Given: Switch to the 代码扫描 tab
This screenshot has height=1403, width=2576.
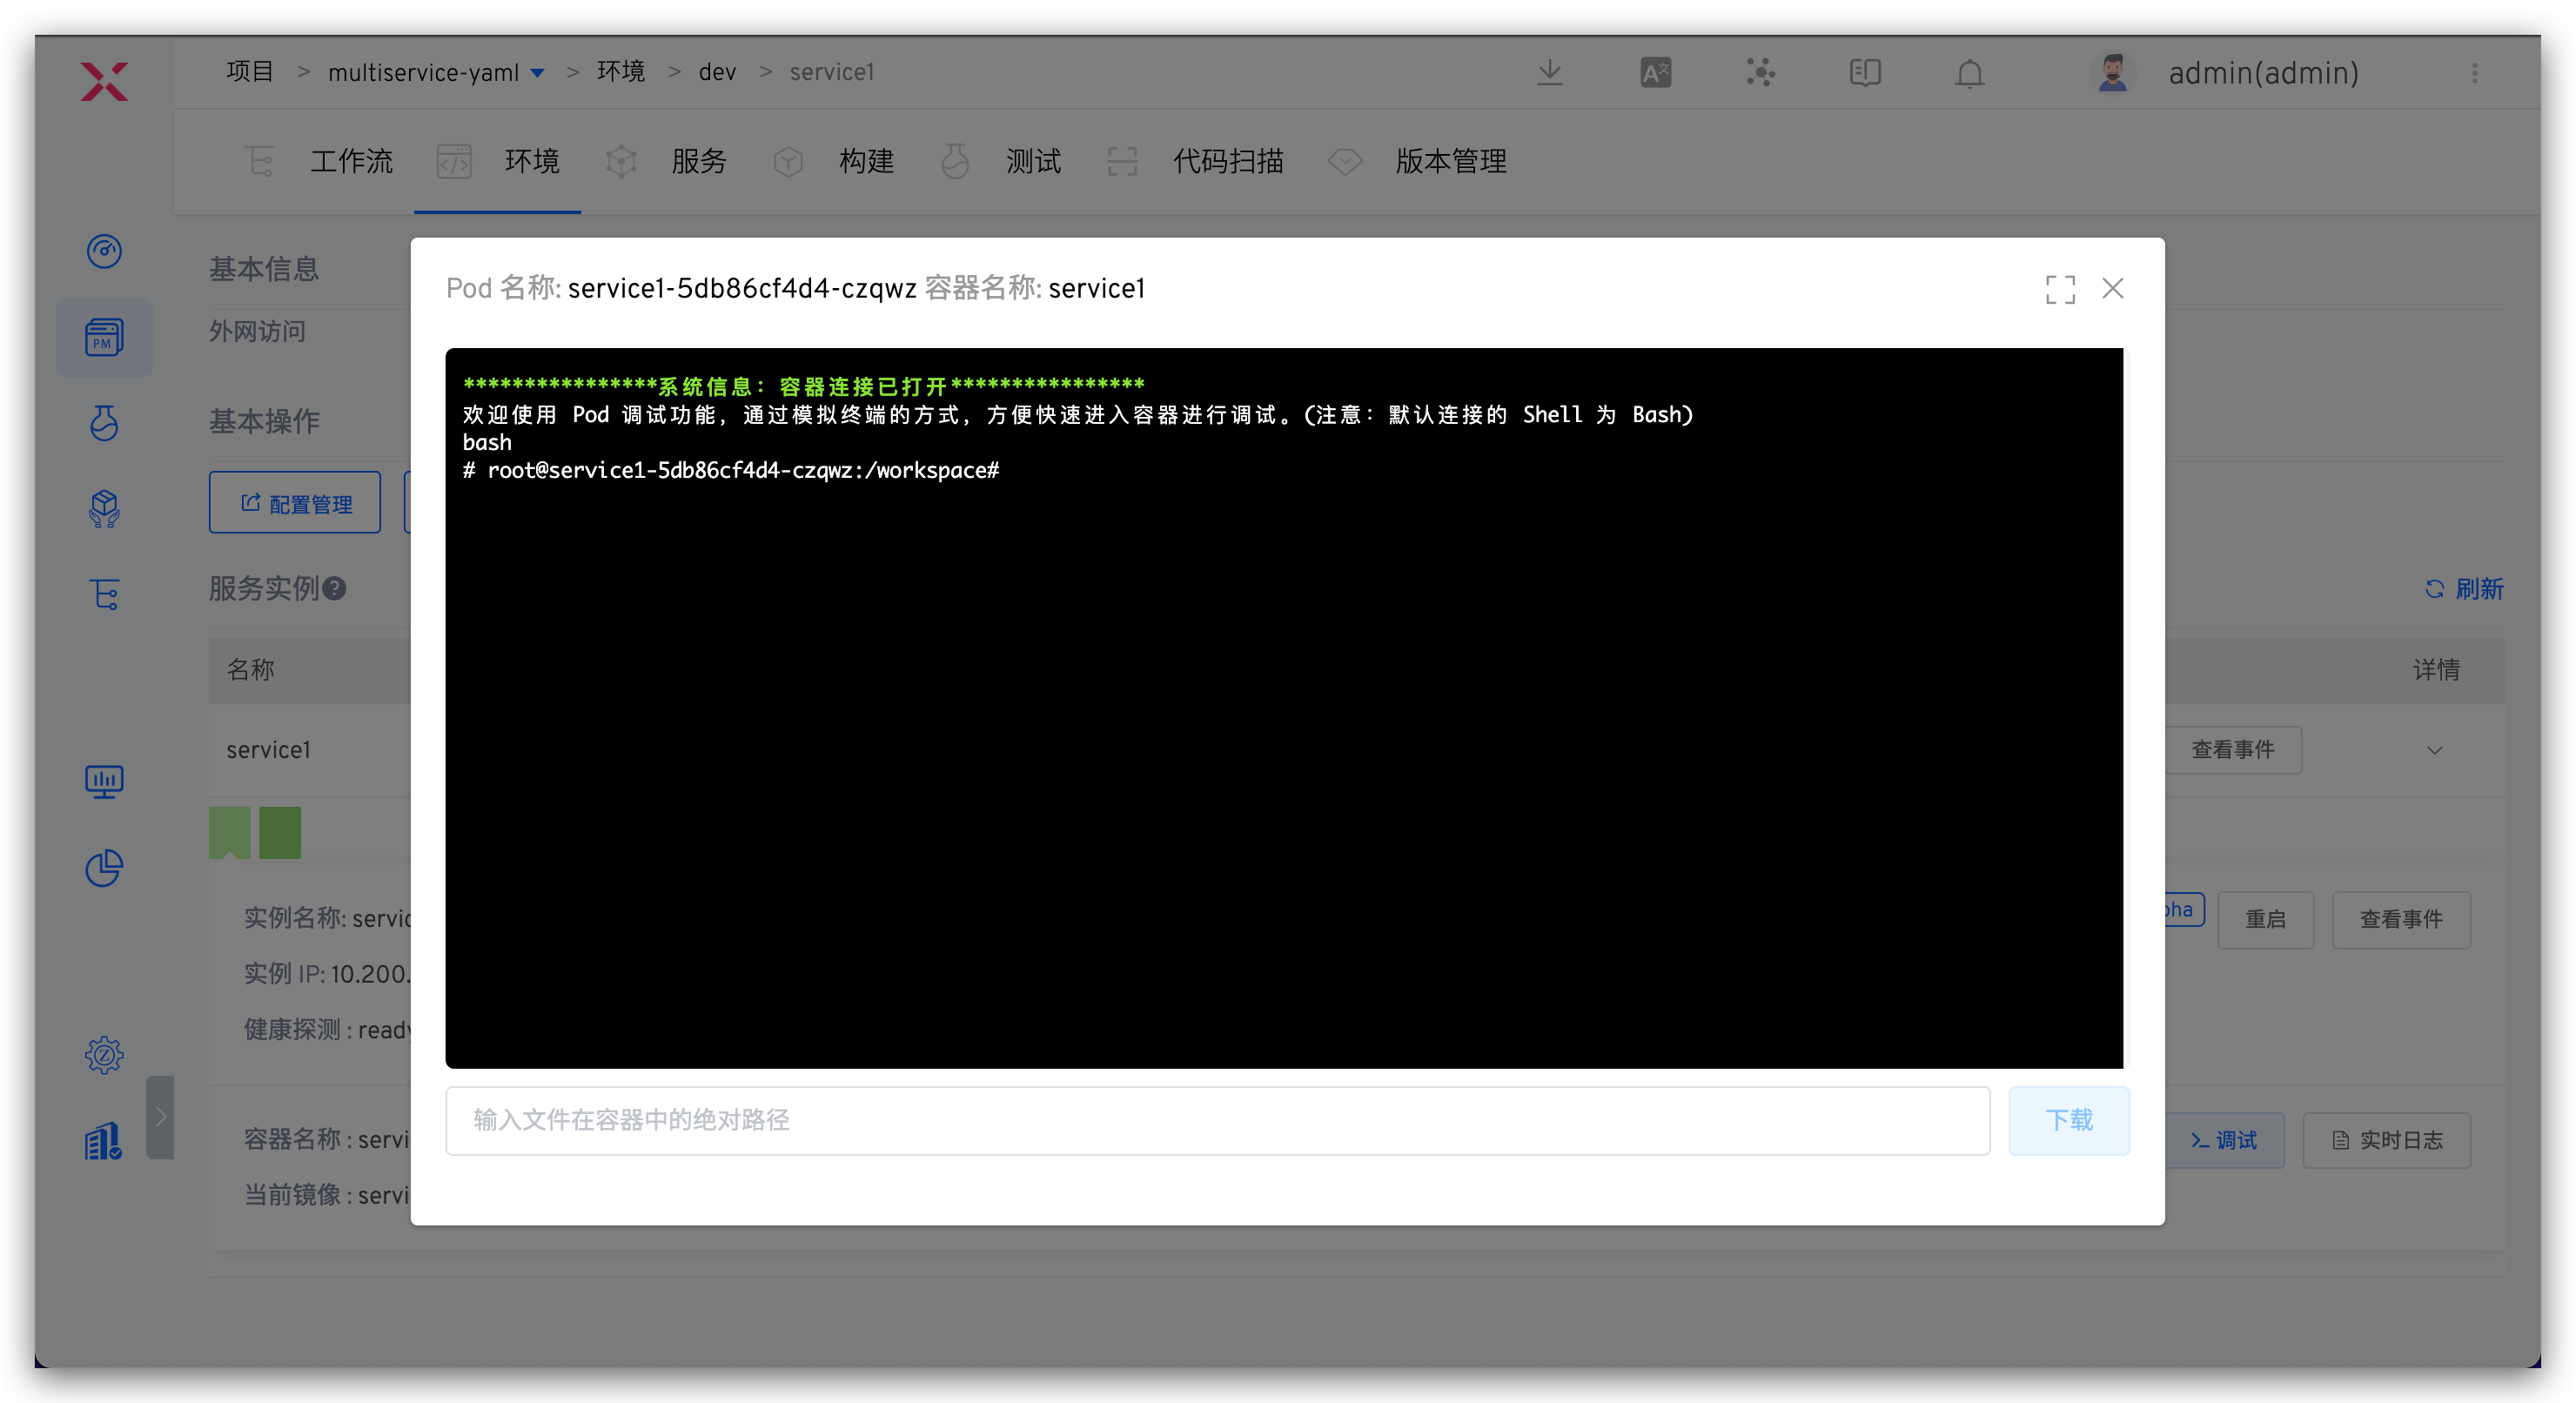Looking at the screenshot, I should [1227, 161].
